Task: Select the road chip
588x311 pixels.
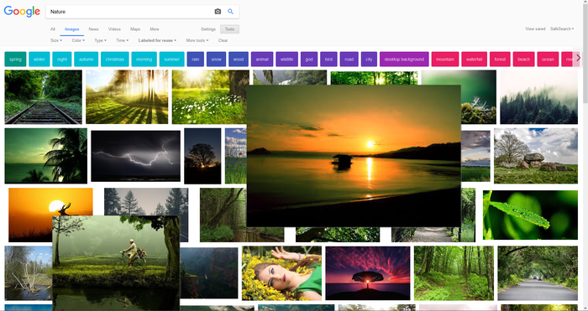Action: pos(349,60)
